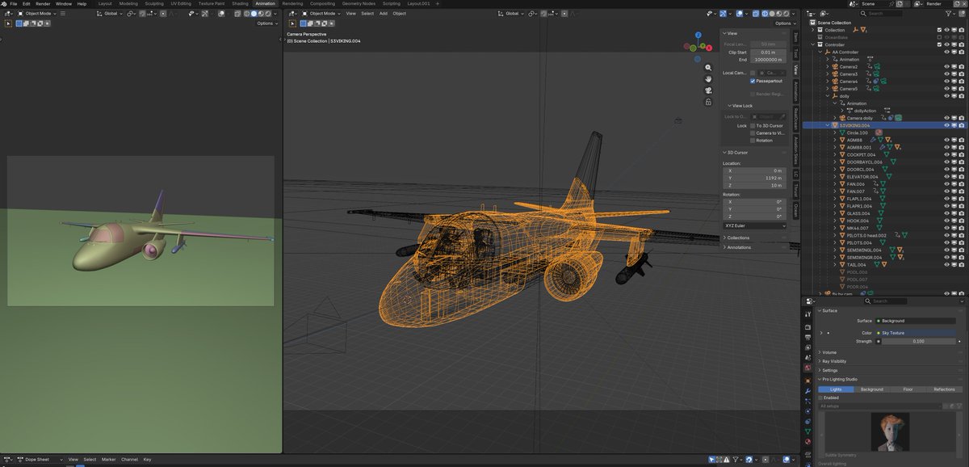The height and width of the screenshot is (467, 969).
Task: Click the lighting preset portrait thumbnail
Action: pos(890,431)
